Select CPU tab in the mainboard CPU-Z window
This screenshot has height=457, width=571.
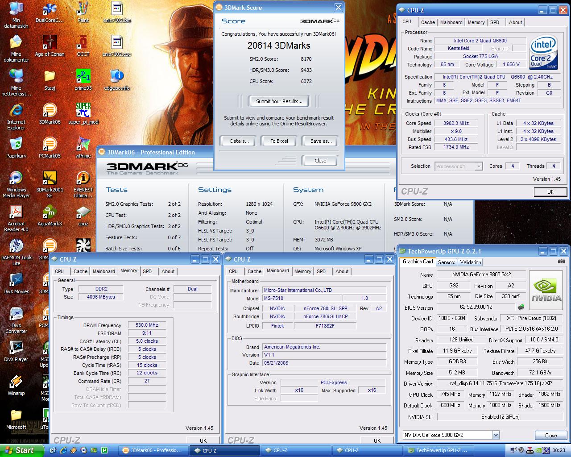point(233,271)
